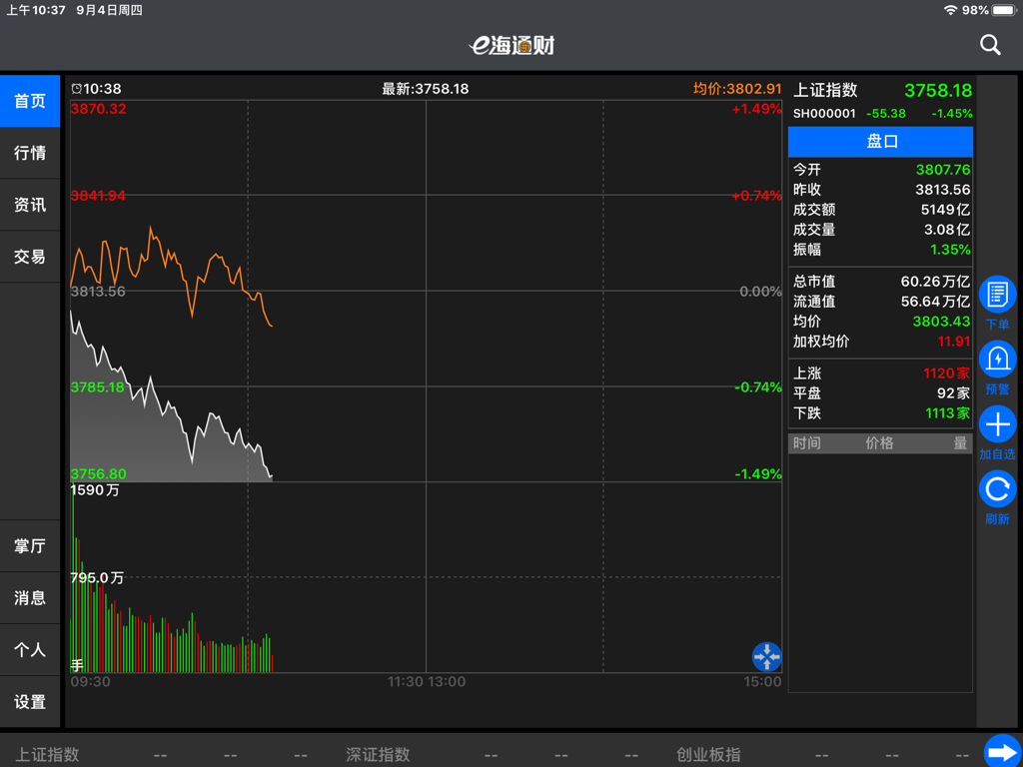Tap the battery status icon
The width and height of the screenshot is (1023, 767).
pyautogui.click(x=1005, y=10)
